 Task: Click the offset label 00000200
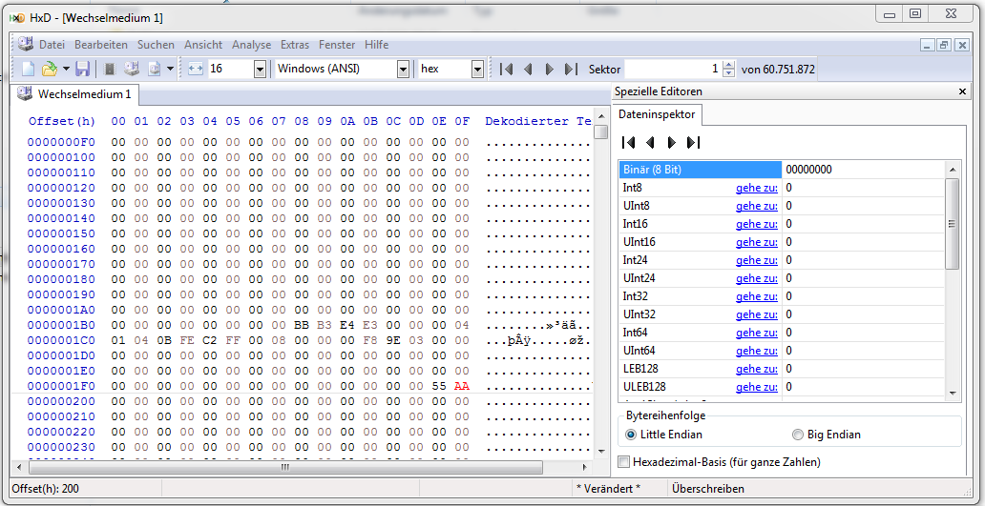point(61,401)
